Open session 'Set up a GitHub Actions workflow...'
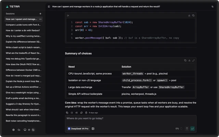219x137 pixels. (x=24, y=87)
